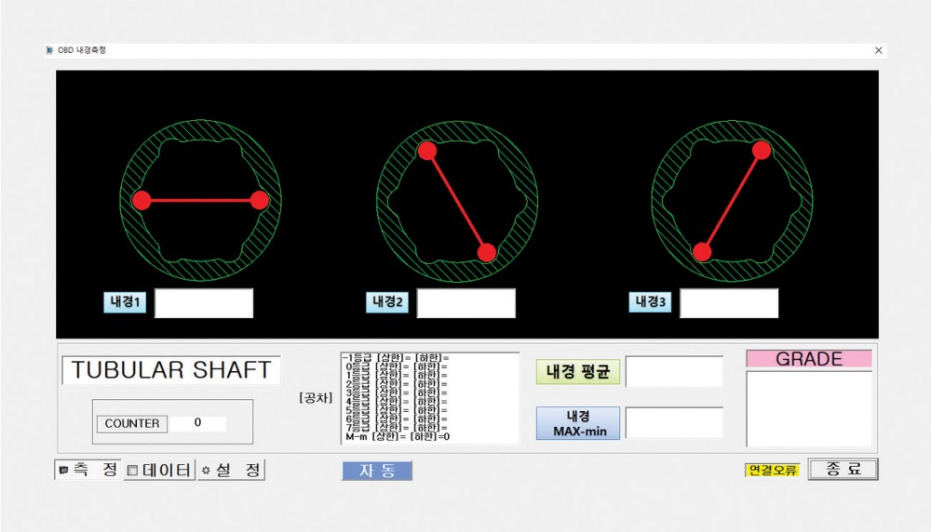
Task: Click the right shaft cross-section diagram
Action: [731, 200]
